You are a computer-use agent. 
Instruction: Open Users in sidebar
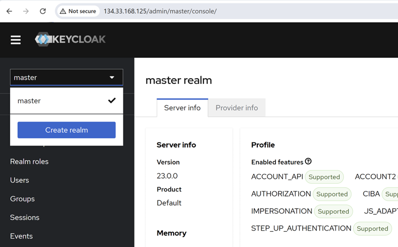pos(20,180)
